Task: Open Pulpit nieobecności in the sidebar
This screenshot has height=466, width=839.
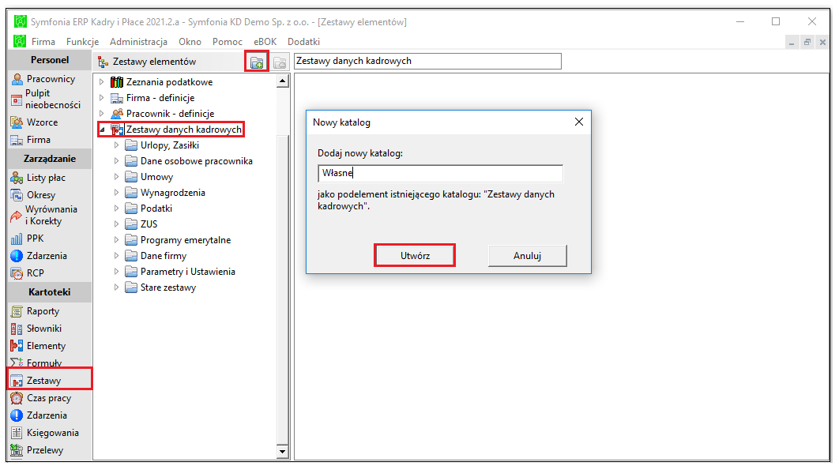Action: (46, 99)
